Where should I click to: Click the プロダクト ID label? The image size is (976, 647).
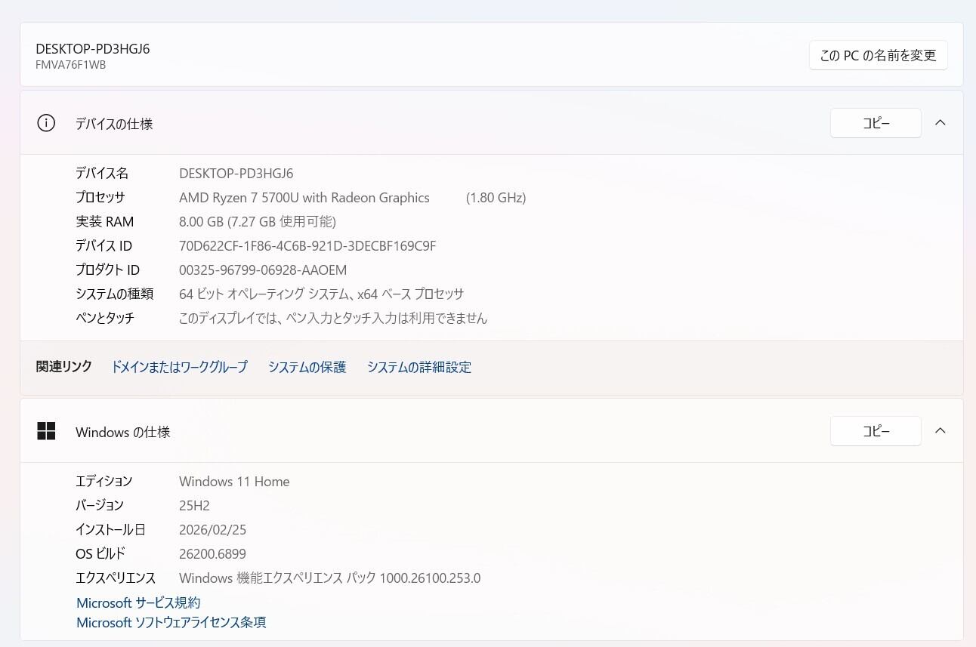[107, 270]
